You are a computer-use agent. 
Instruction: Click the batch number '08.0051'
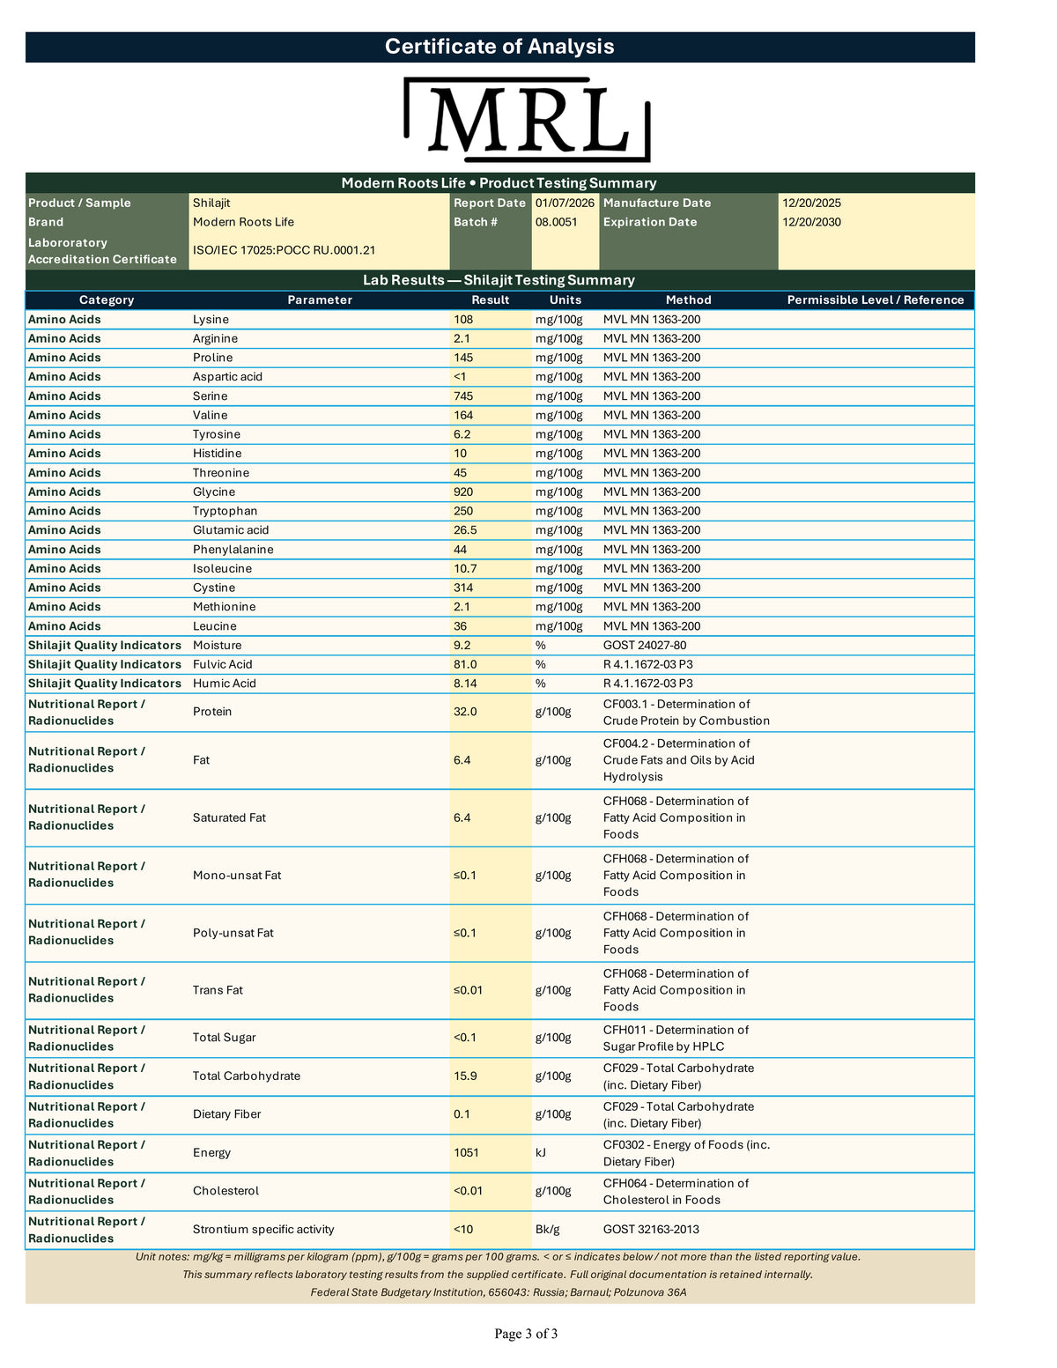click(x=556, y=222)
